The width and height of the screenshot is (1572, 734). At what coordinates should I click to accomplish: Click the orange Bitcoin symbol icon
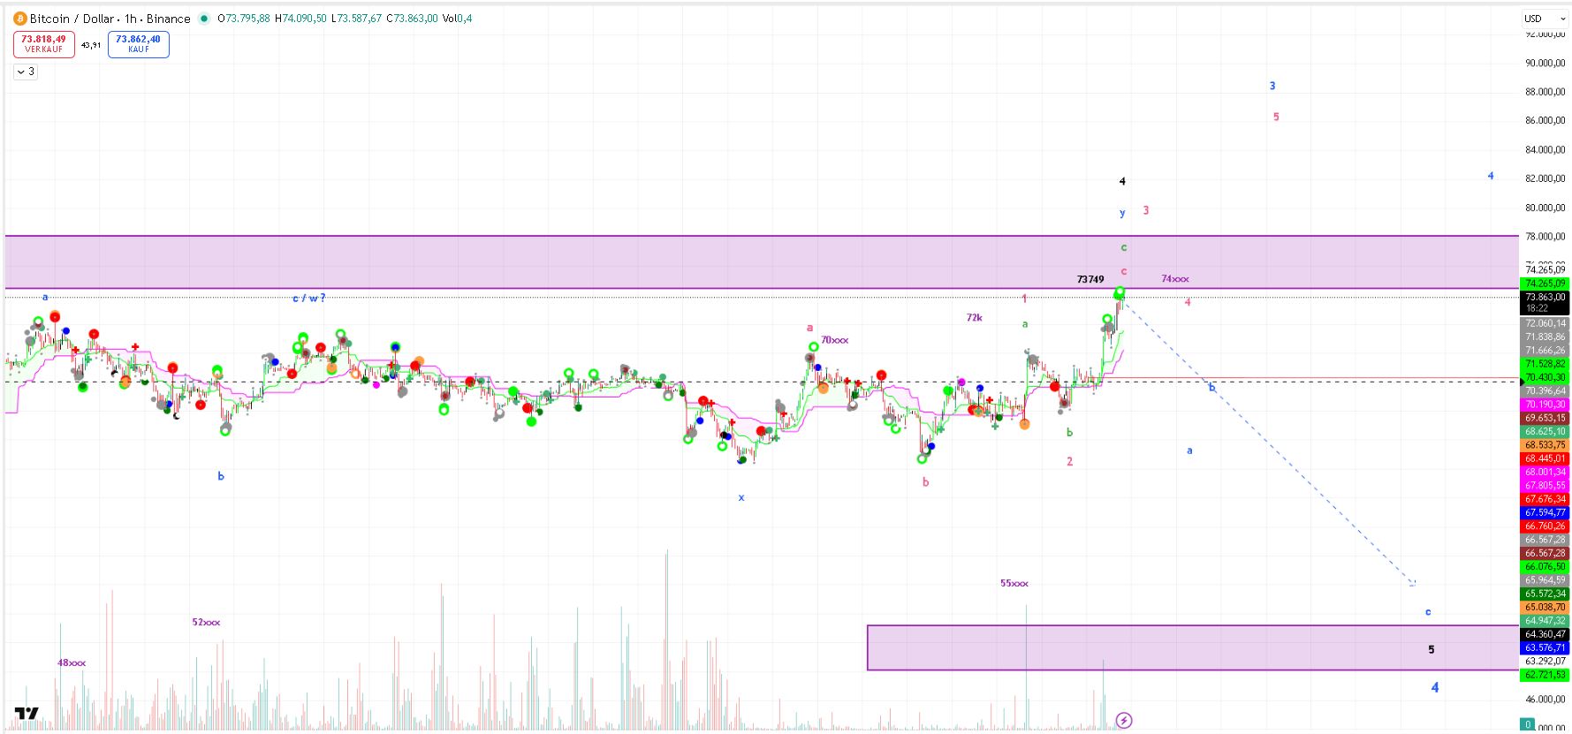coord(19,19)
